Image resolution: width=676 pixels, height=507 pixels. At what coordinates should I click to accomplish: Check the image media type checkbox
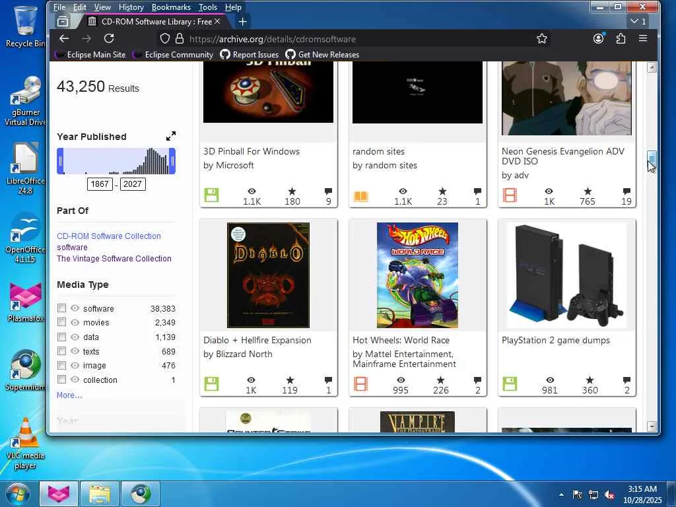click(x=61, y=365)
